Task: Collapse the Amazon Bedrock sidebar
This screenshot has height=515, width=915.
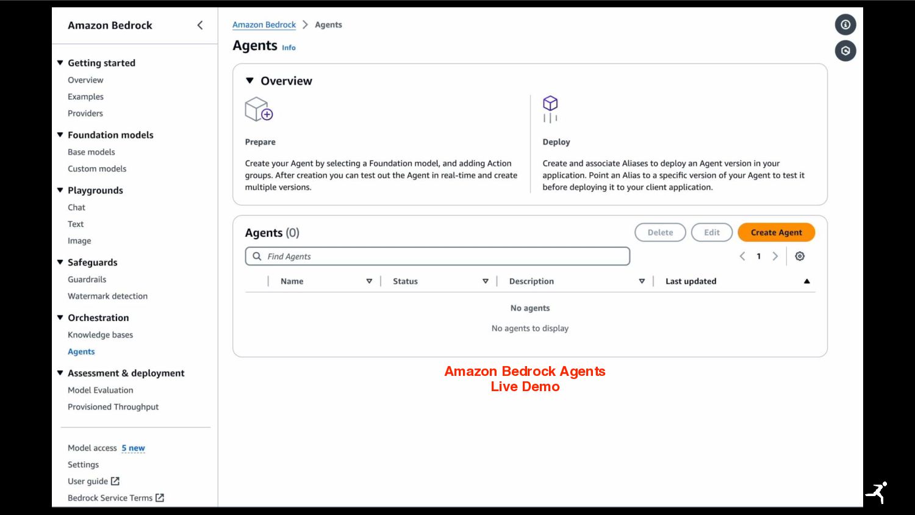Action: [x=200, y=25]
